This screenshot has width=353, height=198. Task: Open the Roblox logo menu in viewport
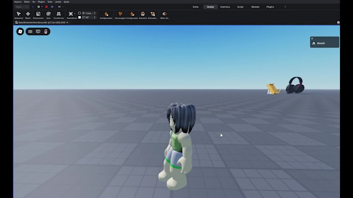[20, 32]
